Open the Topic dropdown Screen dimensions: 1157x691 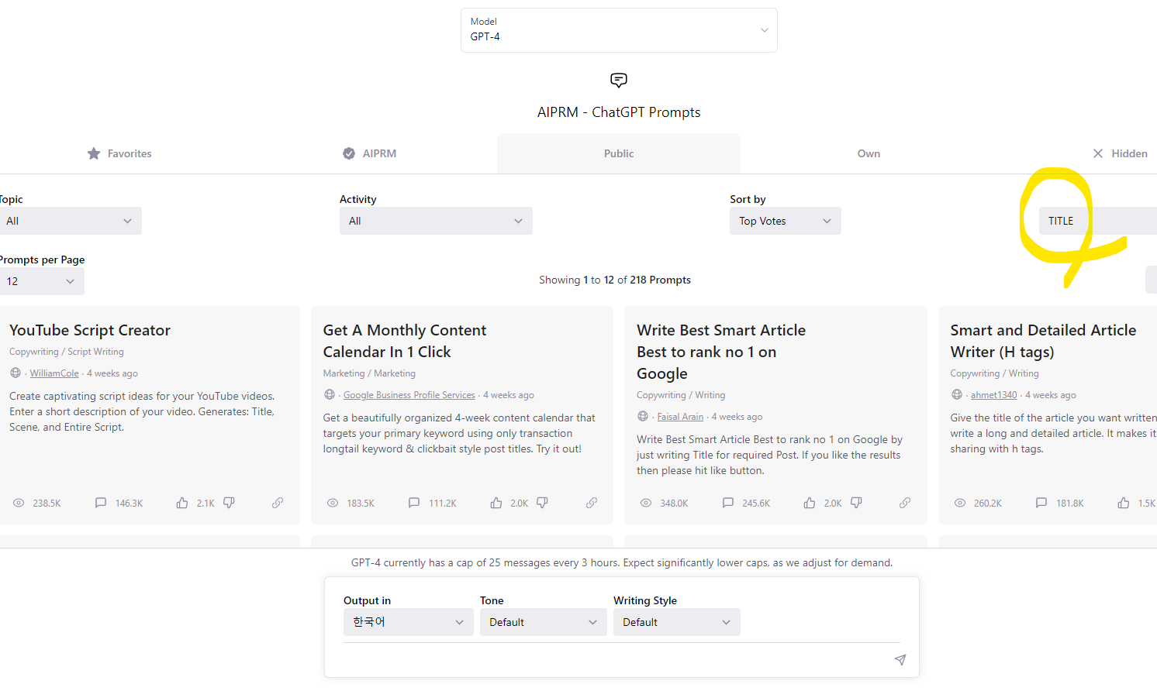point(70,221)
